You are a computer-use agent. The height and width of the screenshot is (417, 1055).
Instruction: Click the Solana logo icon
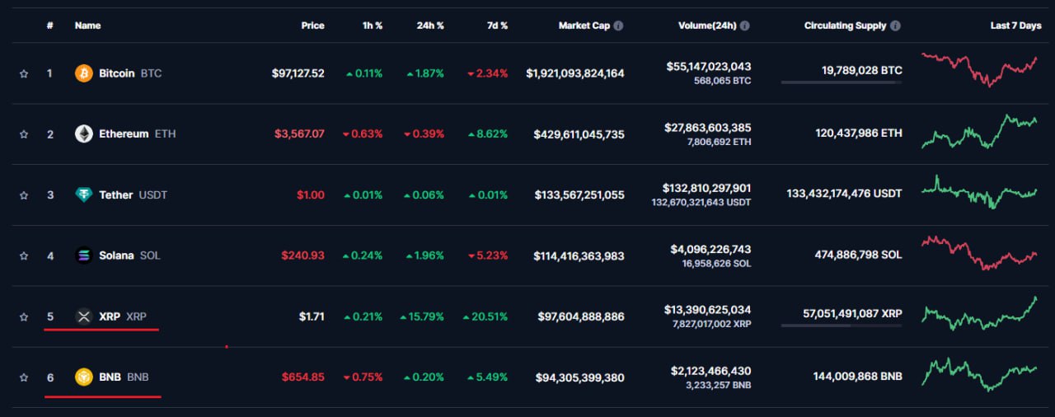click(84, 255)
